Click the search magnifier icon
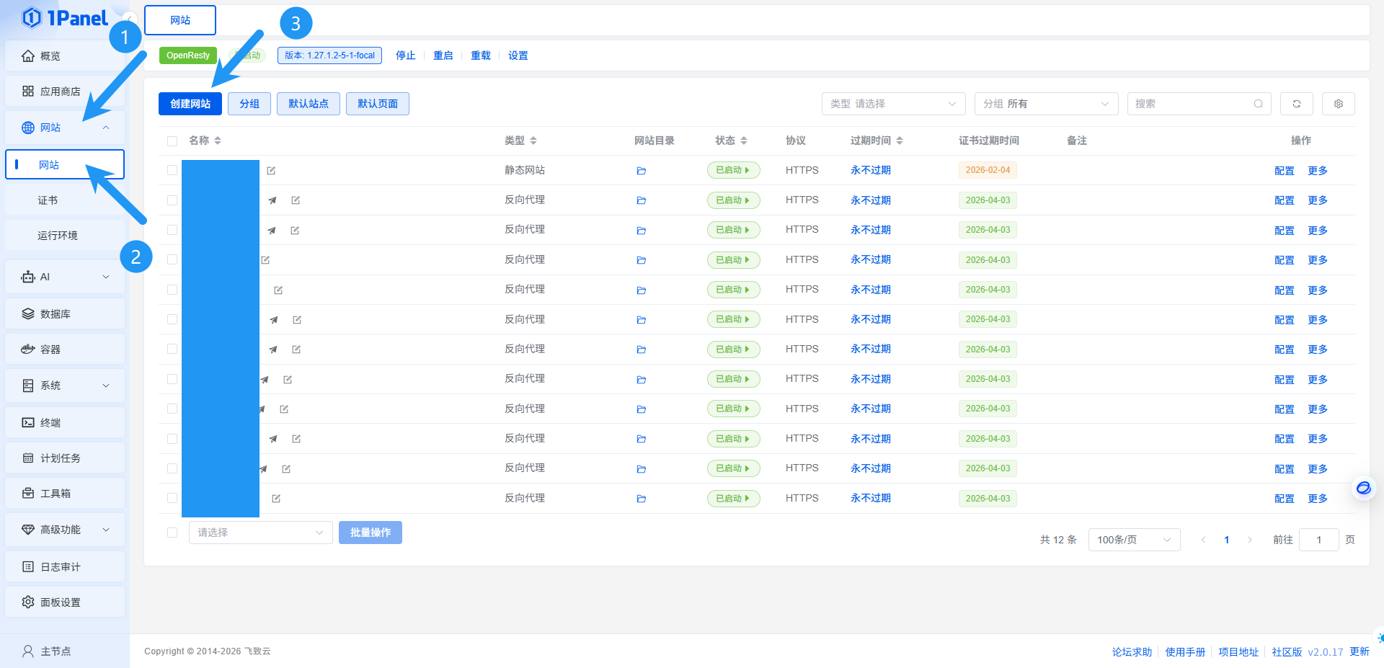This screenshot has height=668, width=1384. [1258, 104]
